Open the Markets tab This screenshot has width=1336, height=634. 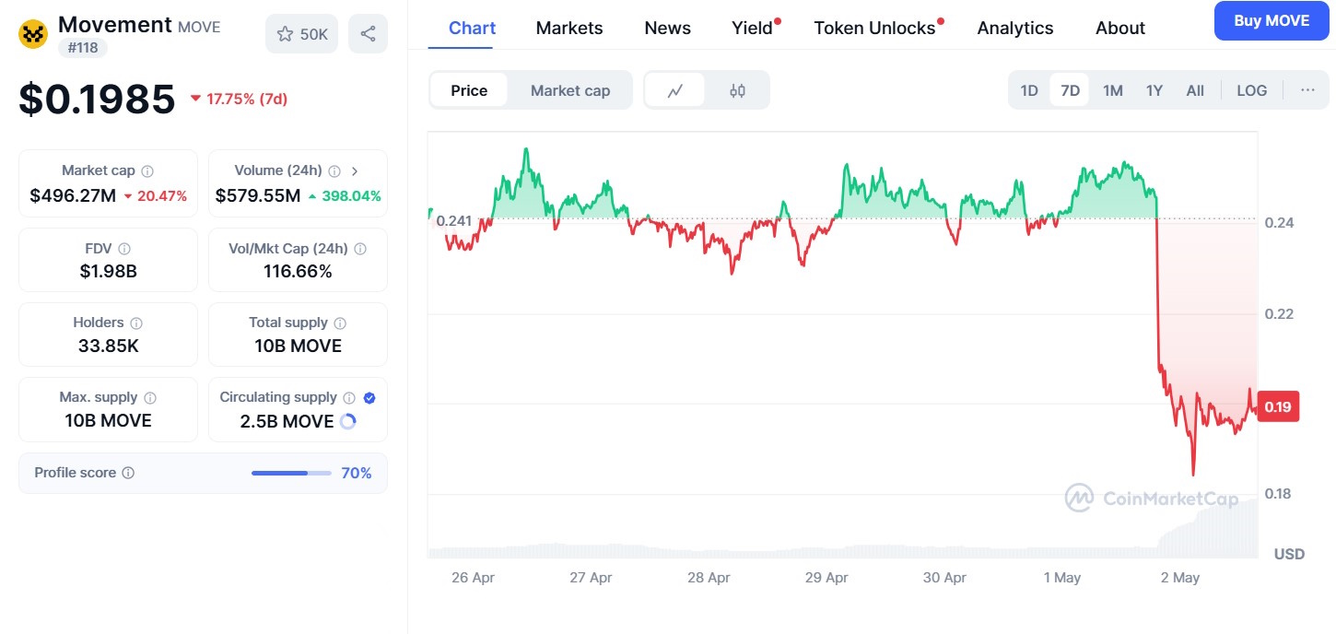(x=569, y=28)
